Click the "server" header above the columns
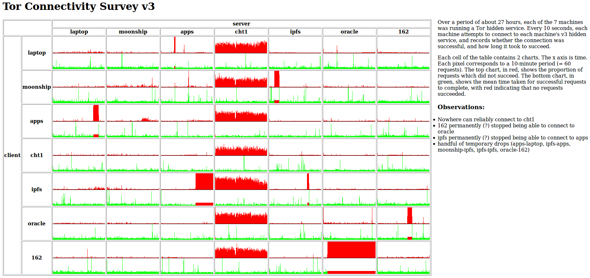Screen dimensions: 590x278 point(241,24)
